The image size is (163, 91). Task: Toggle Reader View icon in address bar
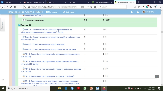(x=83, y=7)
